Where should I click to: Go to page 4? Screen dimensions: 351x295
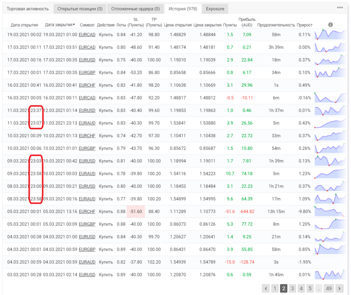click(301, 288)
